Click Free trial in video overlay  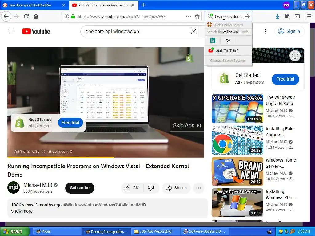coord(70,123)
